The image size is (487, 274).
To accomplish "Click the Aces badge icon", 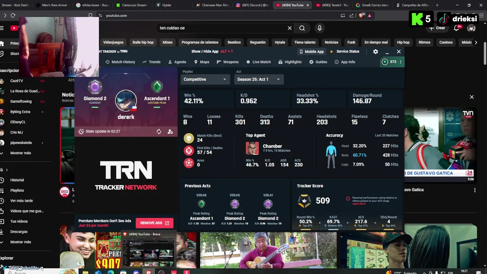I will (x=189, y=162).
